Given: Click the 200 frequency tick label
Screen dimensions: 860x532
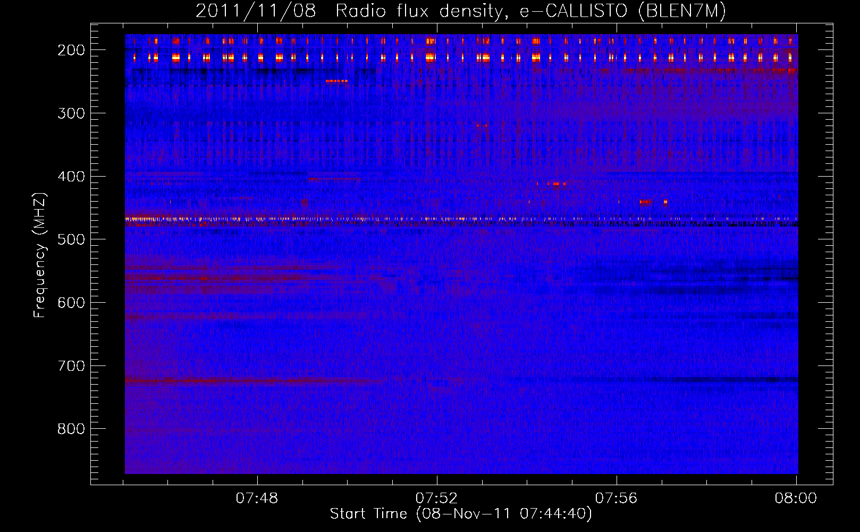Looking at the screenshot, I should [x=71, y=50].
